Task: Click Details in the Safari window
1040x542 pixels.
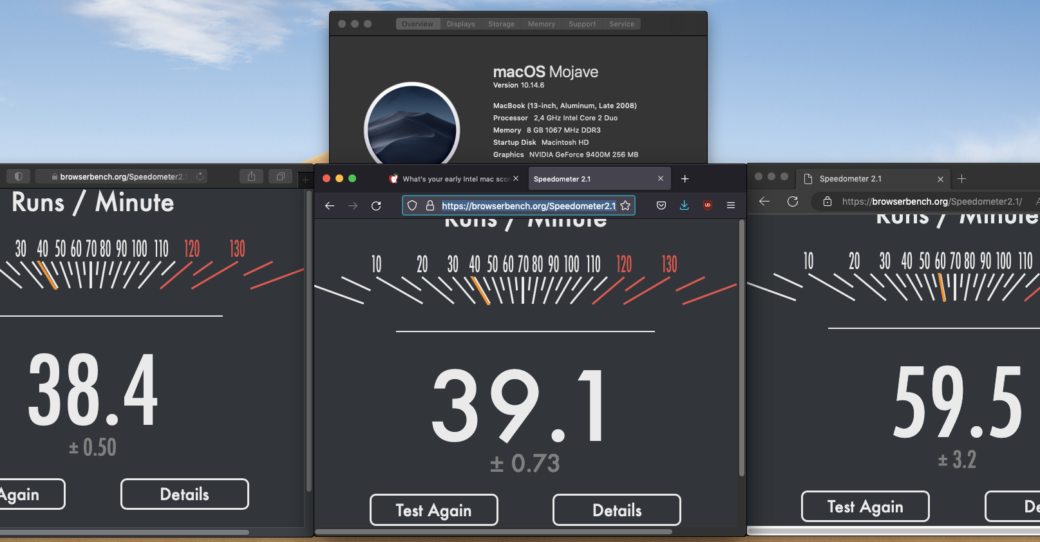Action: pos(185,494)
